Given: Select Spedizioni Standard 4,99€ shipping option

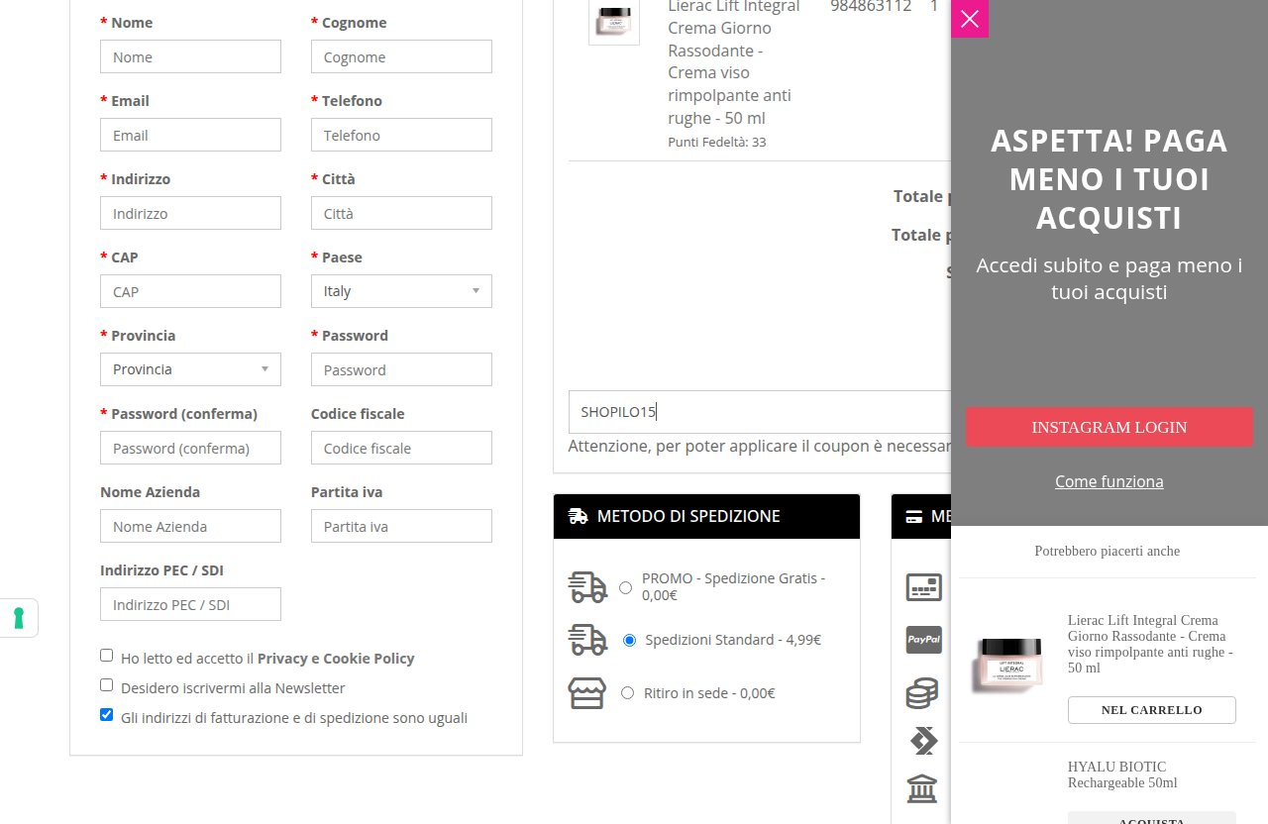Looking at the screenshot, I should pyautogui.click(x=629, y=641).
